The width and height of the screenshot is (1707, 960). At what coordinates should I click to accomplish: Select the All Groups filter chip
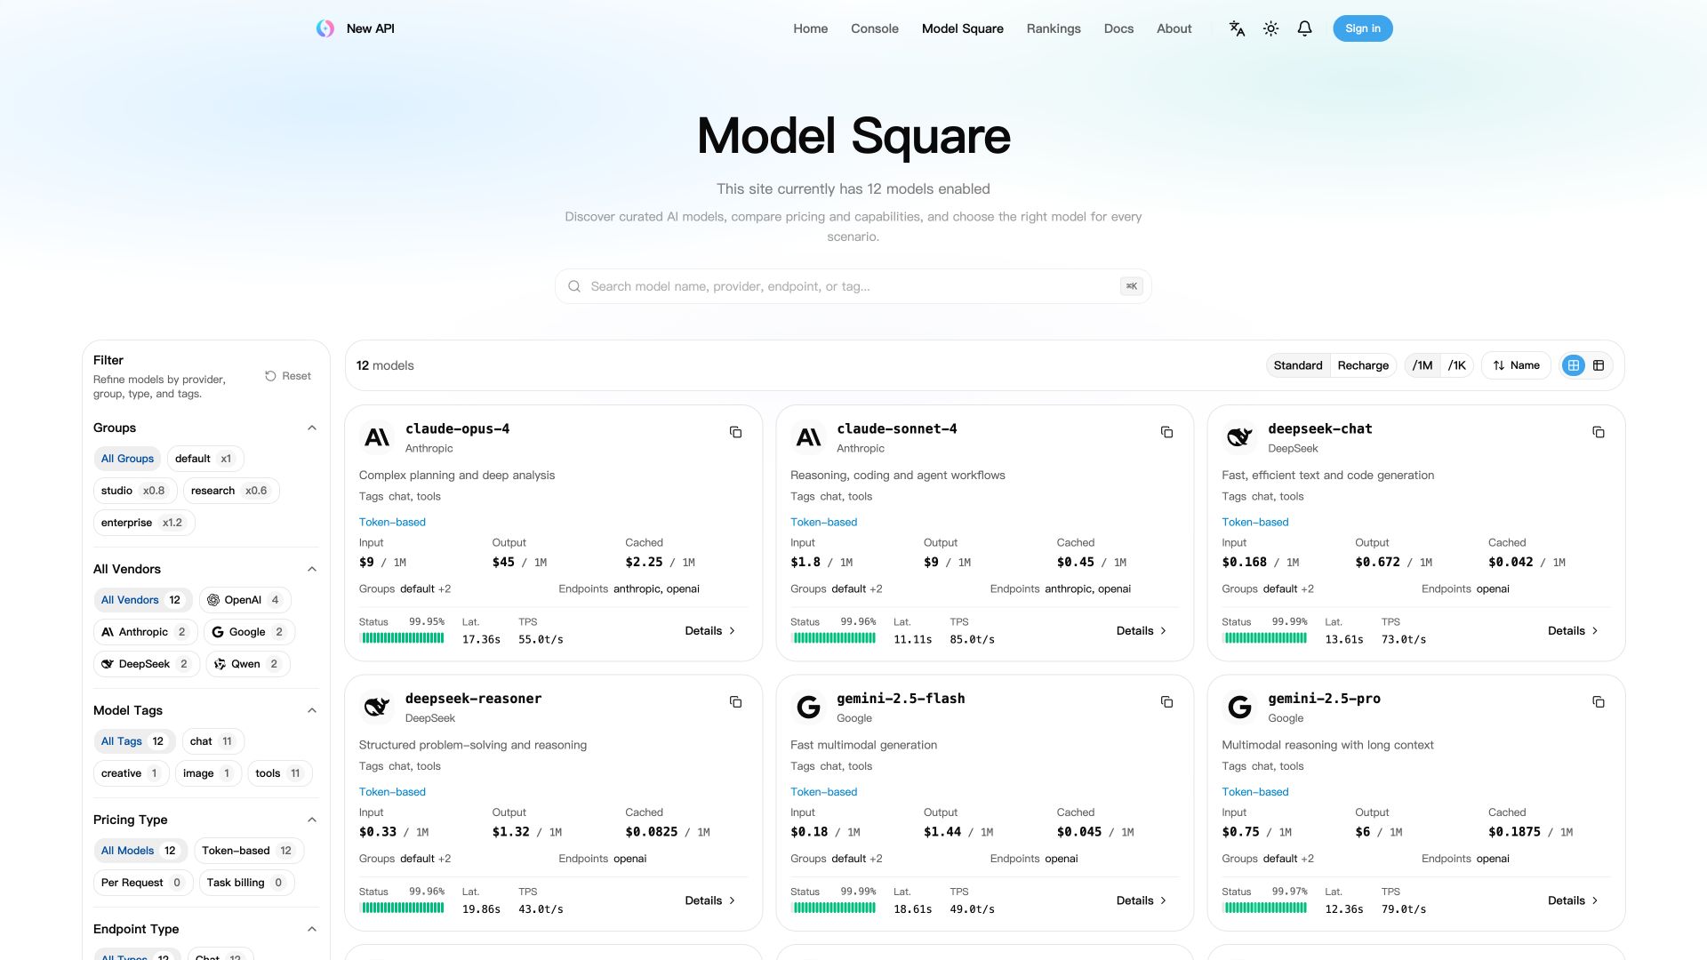click(x=127, y=459)
